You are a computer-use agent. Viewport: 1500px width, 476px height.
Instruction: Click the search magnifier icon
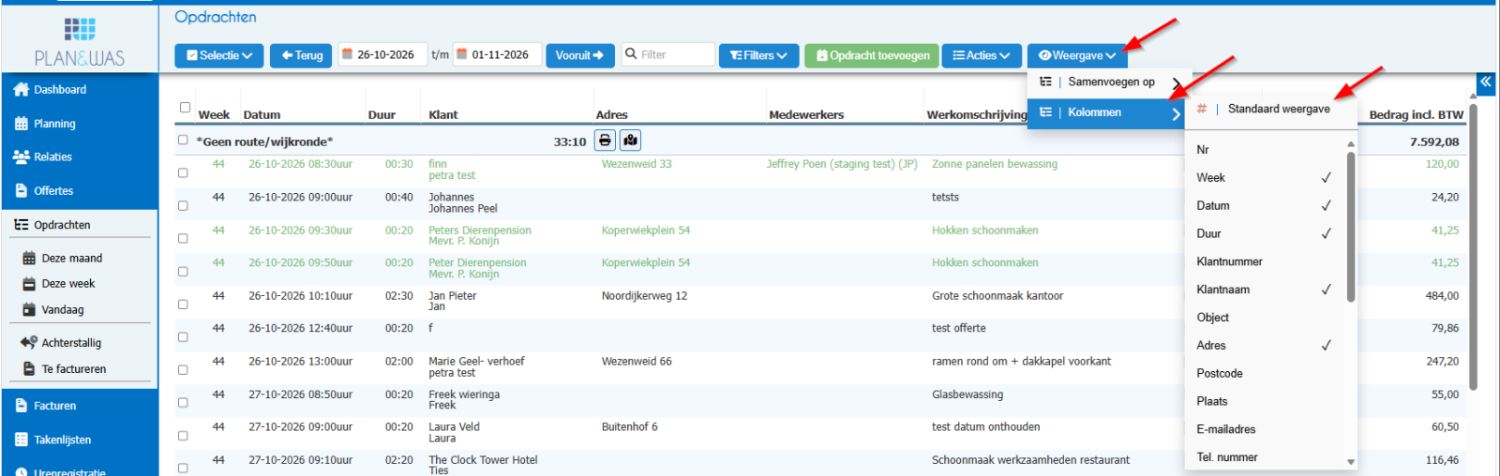pos(631,54)
